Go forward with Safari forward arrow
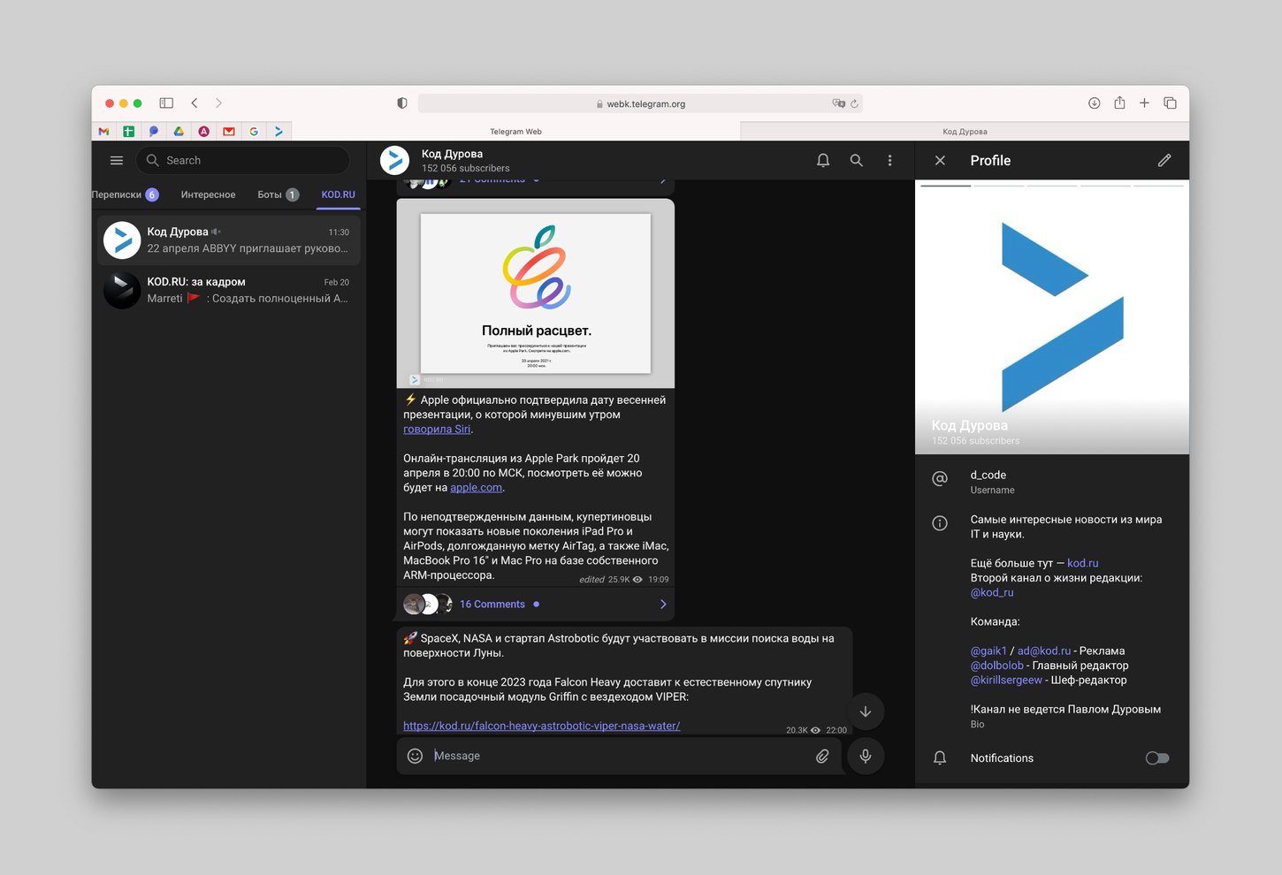The width and height of the screenshot is (1282, 875). pyautogui.click(x=218, y=103)
